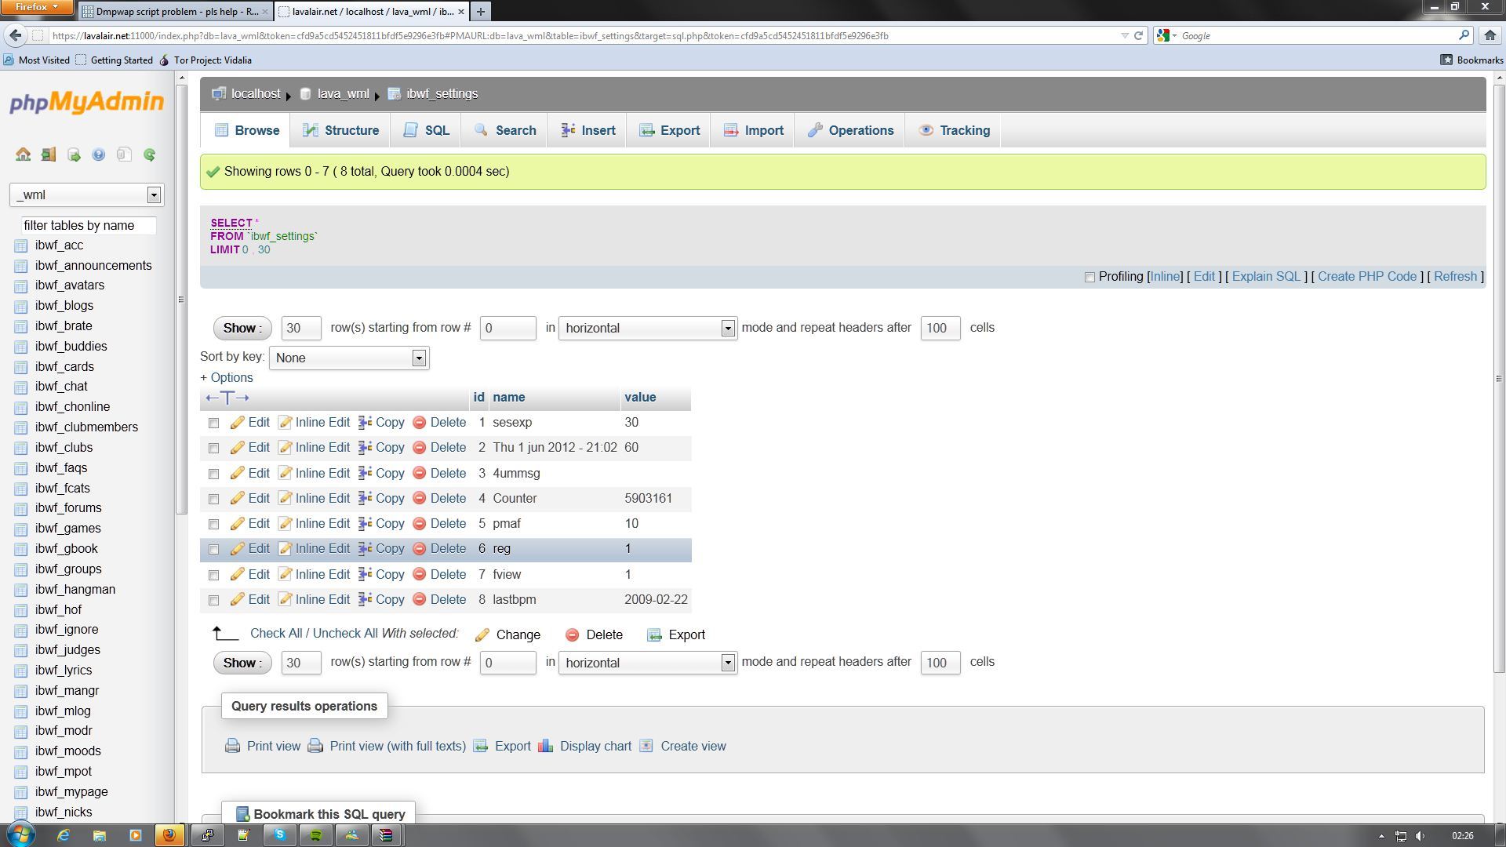
Task: Click the Copy icon for the Counter row
Action: point(365,499)
